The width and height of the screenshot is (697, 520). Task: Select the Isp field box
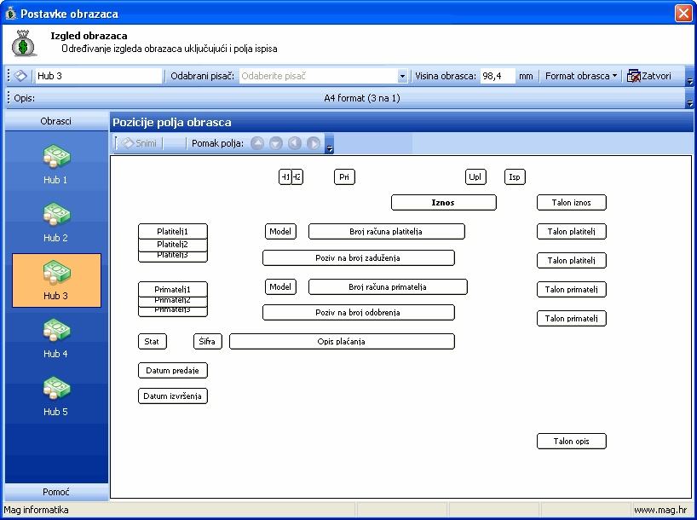(515, 177)
